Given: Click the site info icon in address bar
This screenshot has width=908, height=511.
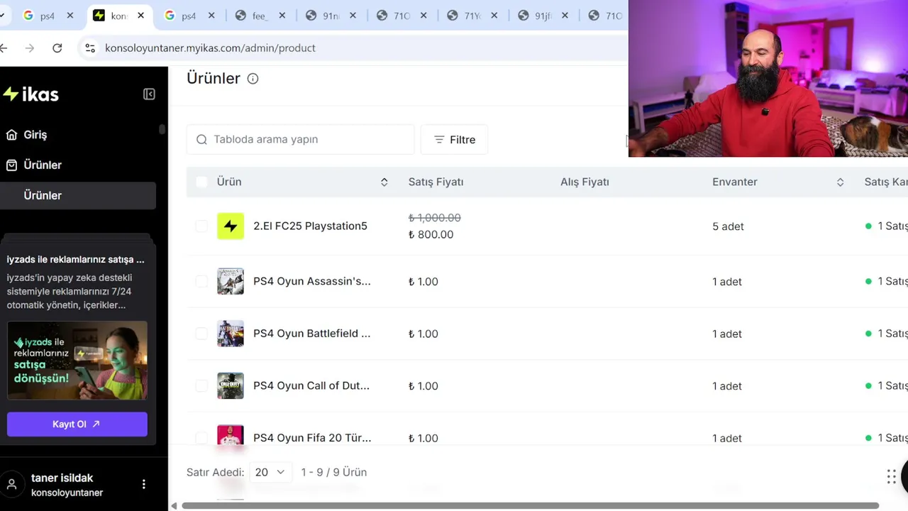Looking at the screenshot, I should 90,48.
